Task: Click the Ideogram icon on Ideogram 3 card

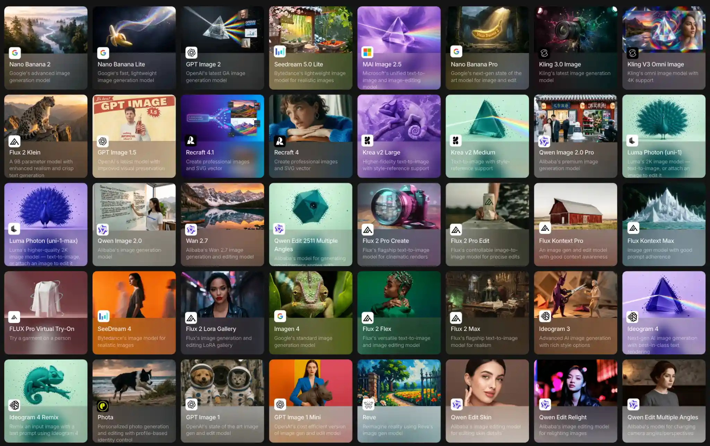Action: pos(545,316)
